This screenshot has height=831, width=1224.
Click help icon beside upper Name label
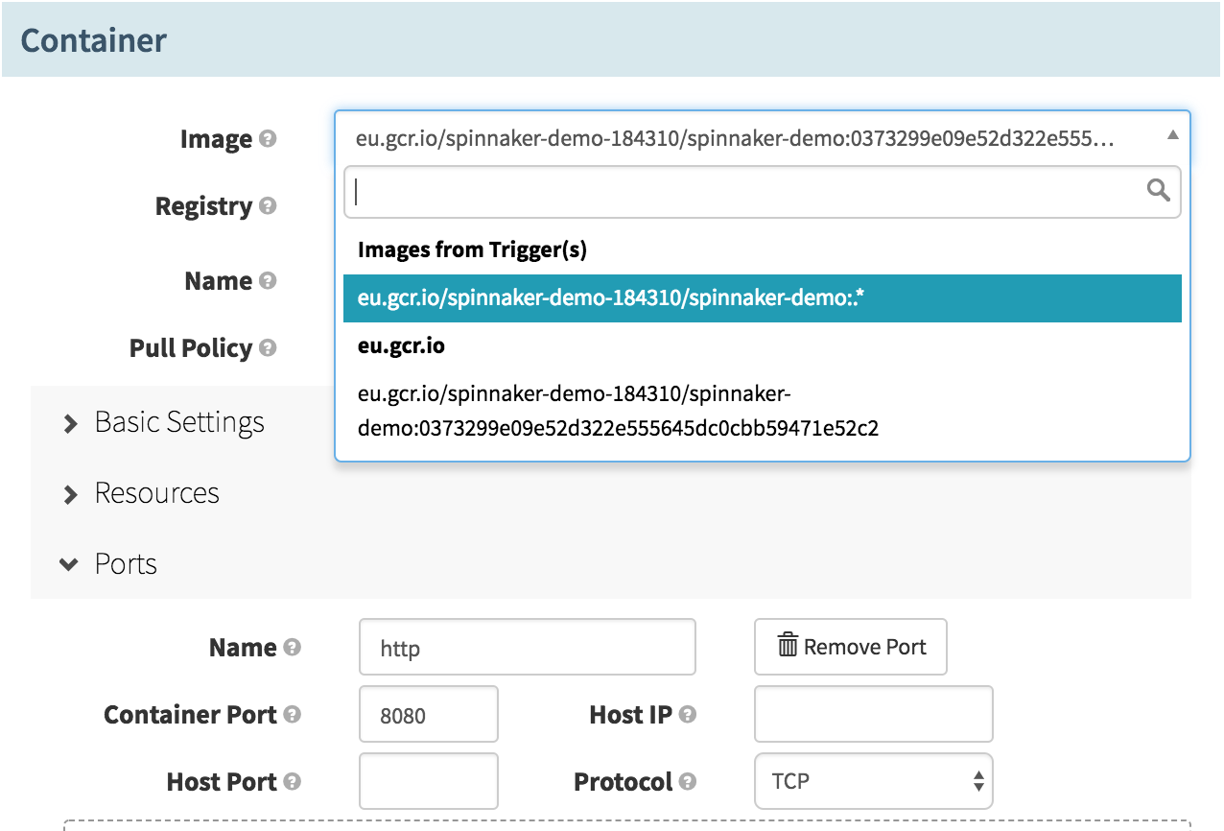click(269, 281)
